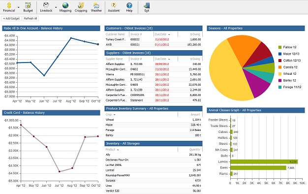This screenshot has height=194, width=308.
Task: Select supplier invoice 04605
Action: (154, 85)
